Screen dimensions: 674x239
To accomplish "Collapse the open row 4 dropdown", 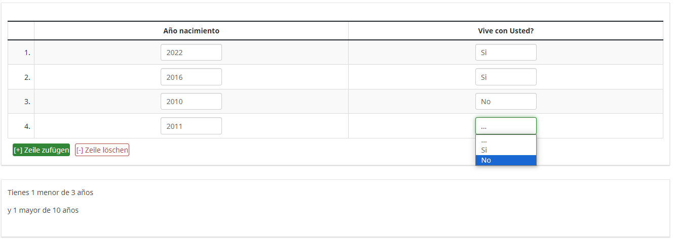I will pyautogui.click(x=505, y=126).
